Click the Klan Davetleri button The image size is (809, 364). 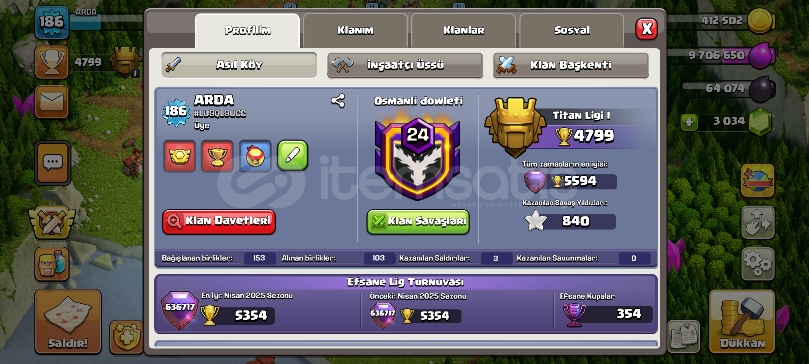pyautogui.click(x=219, y=221)
